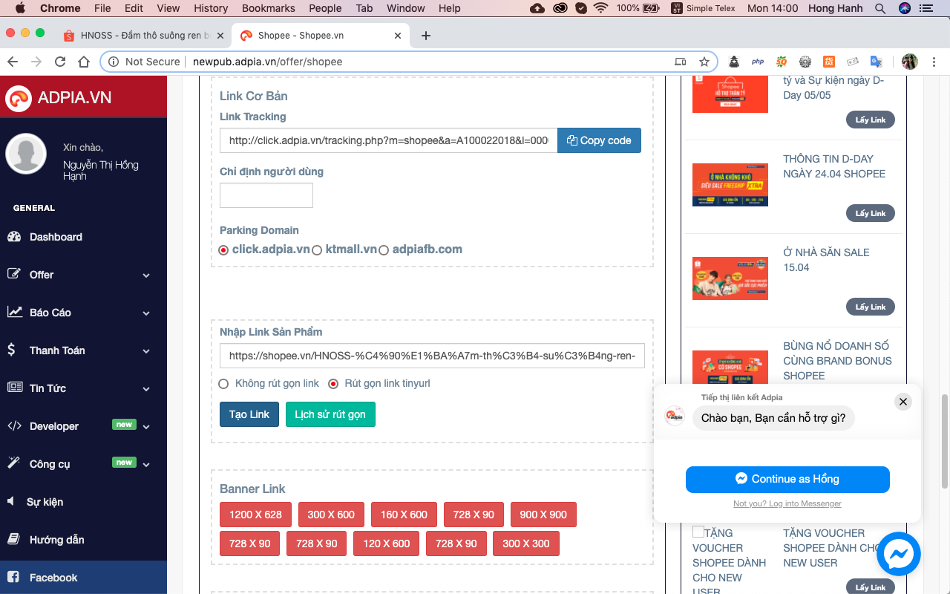
Task: Click the Báo Cáo chart icon
Action: tap(15, 312)
